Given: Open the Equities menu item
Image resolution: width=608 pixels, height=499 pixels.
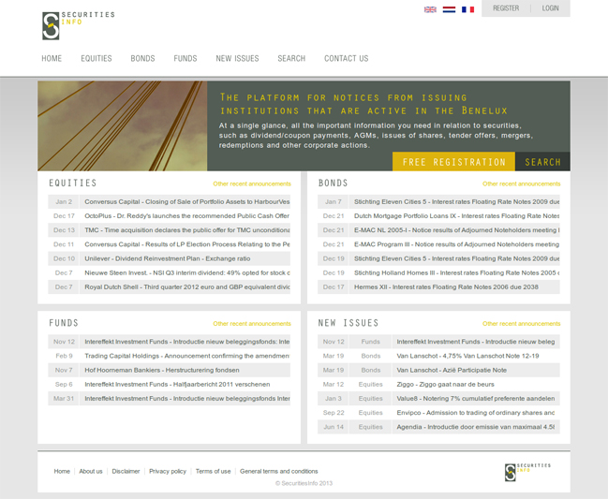Looking at the screenshot, I should (96, 58).
